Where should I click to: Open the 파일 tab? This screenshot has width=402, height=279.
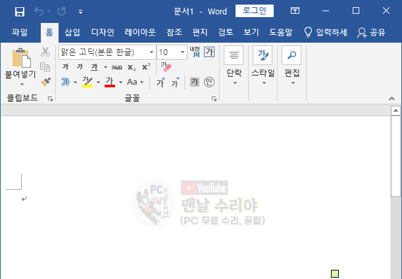pos(20,32)
